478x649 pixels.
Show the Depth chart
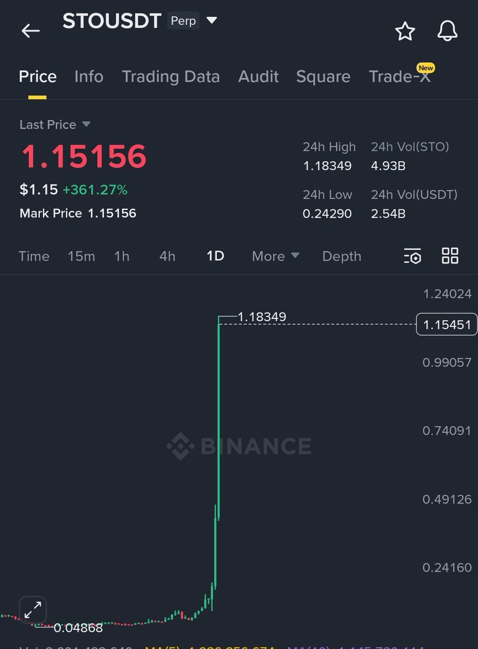(341, 256)
